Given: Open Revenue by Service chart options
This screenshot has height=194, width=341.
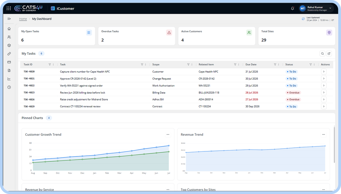Looking at the screenshot, I should coord(168,189).
